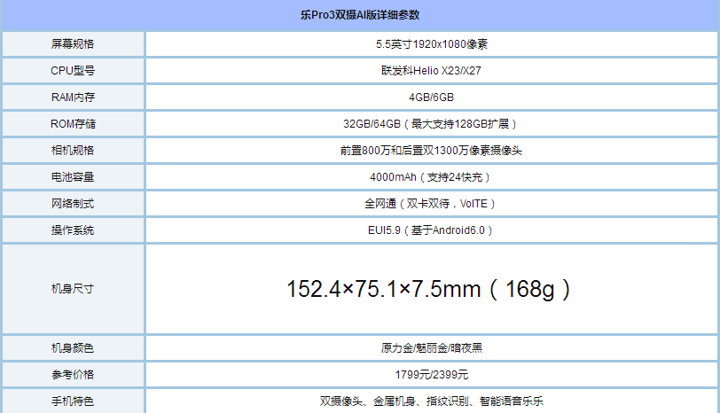Select the 参考价格 label cell
The image size is (720, 413).
pyautogui.click(x=73, y=375)
